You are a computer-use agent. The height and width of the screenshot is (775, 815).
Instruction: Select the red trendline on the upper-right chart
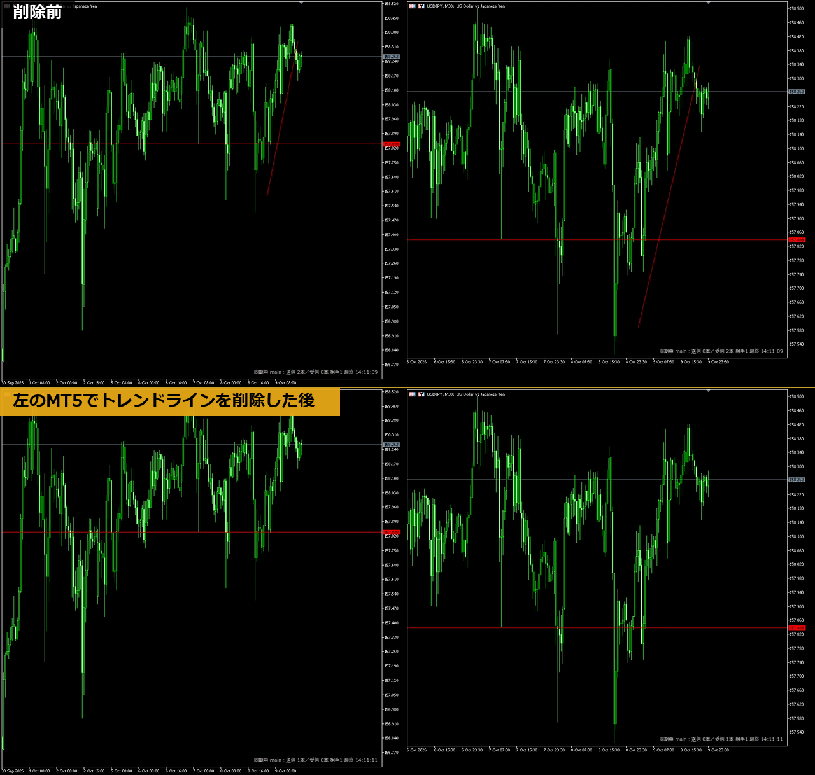[x=669, y=197]
